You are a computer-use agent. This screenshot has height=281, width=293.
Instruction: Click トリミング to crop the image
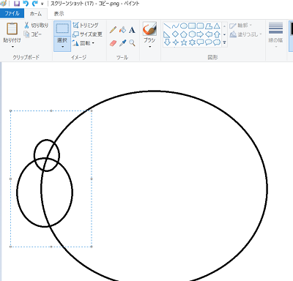86,25
